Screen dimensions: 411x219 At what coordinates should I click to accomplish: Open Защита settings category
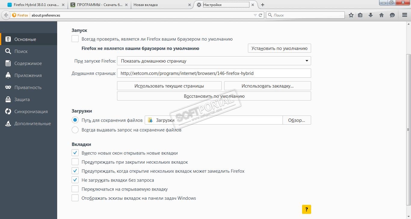29,99
